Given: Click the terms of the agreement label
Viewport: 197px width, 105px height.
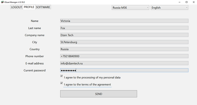Looking at the screenshot, I should 87,84.
